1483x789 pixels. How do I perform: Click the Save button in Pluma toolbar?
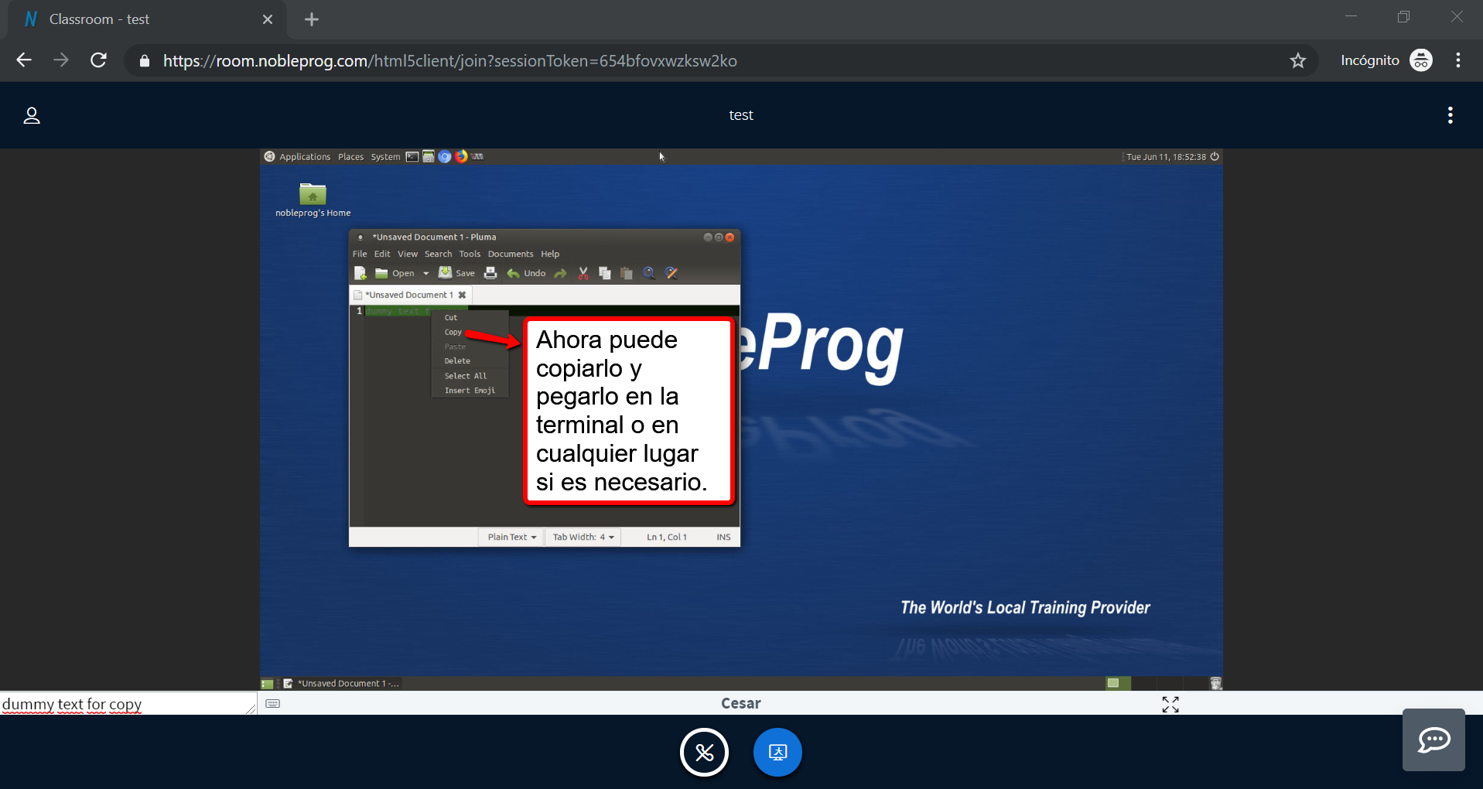point(457,273)
